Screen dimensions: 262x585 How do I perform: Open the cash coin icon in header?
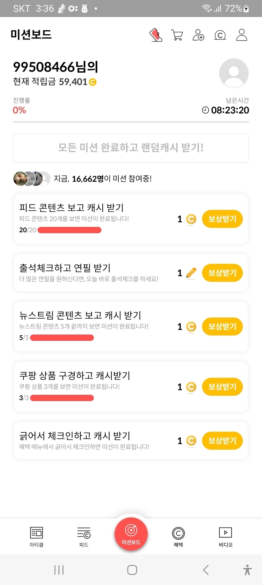(220, 35)
